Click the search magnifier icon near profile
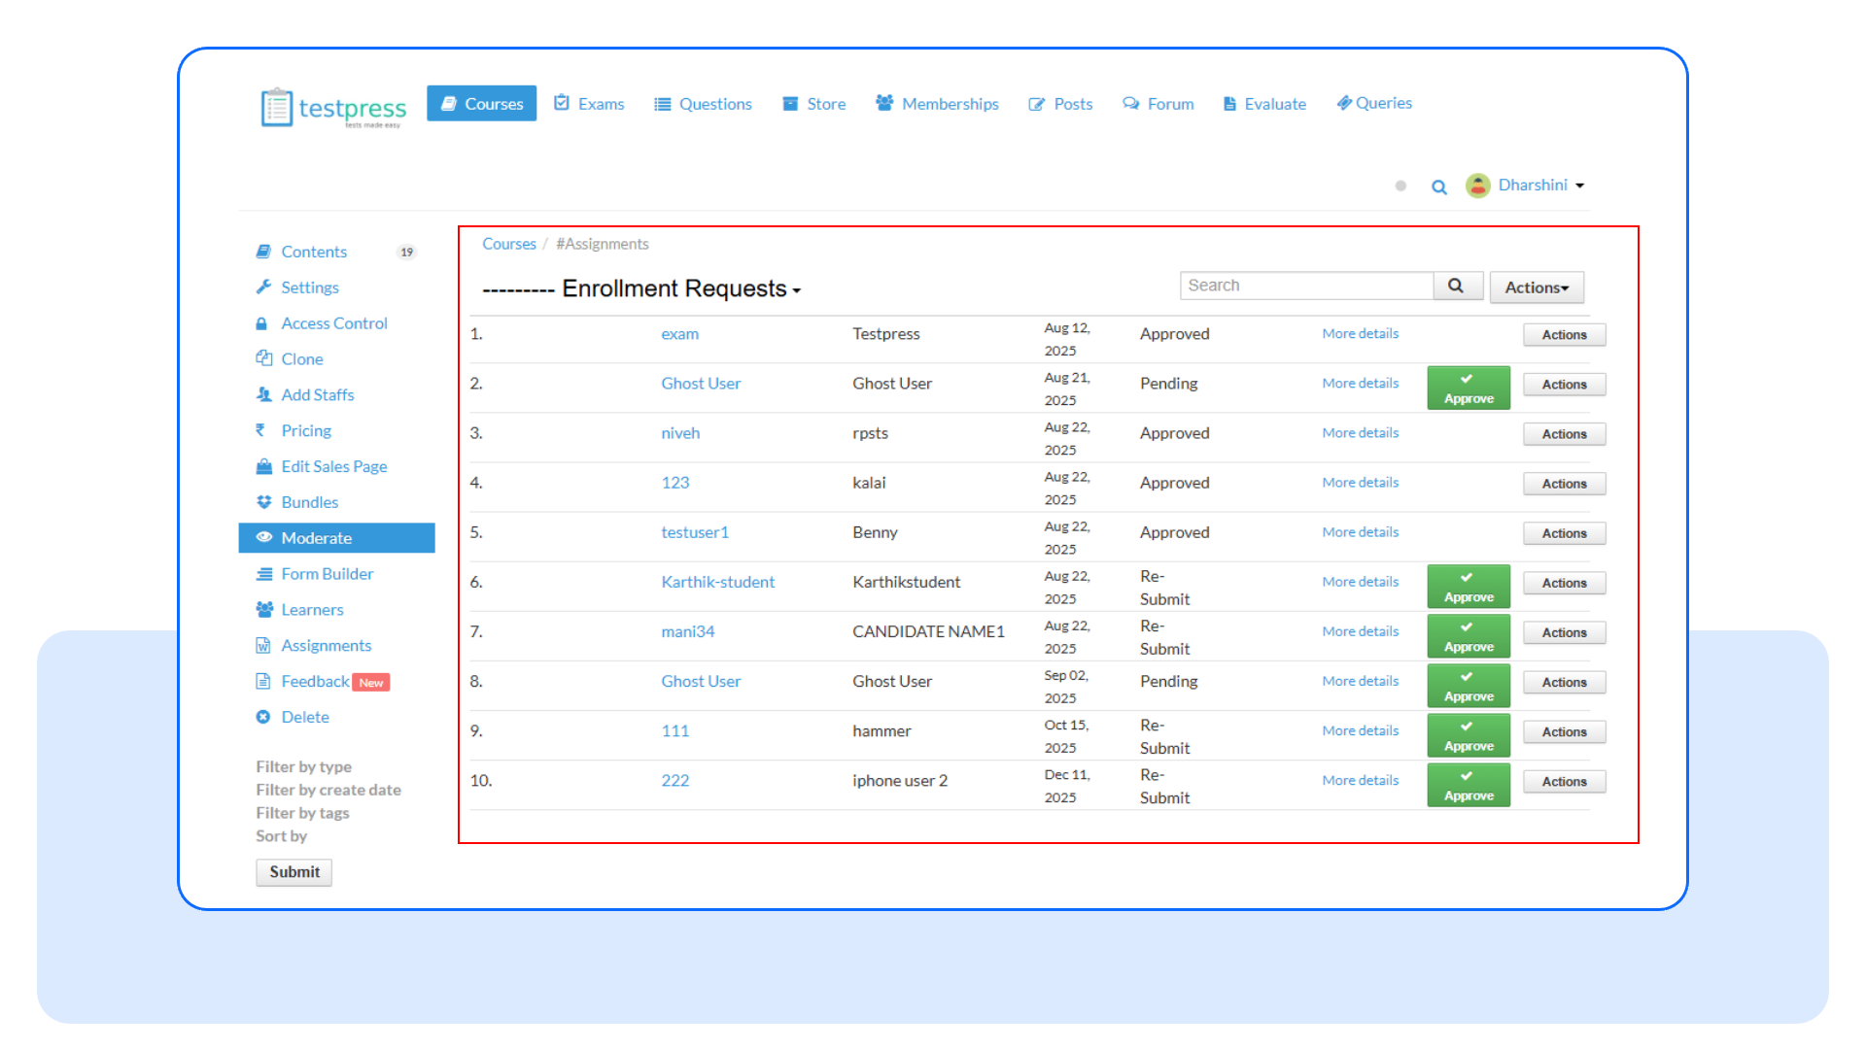1866x1049 pixels. click(1439, 186)
